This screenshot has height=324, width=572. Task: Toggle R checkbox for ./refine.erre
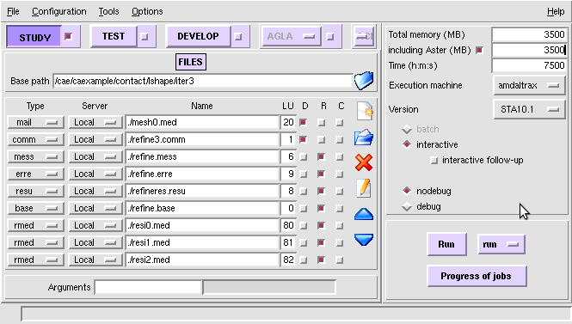click(x=321, y=174)
